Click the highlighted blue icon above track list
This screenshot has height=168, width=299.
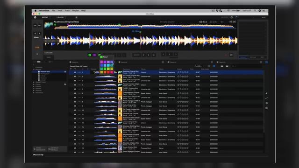[266, 62]
